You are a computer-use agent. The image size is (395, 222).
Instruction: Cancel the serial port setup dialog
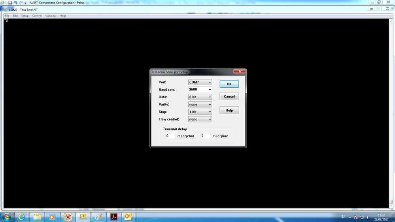pyautogui.click(x=229, y=97)
